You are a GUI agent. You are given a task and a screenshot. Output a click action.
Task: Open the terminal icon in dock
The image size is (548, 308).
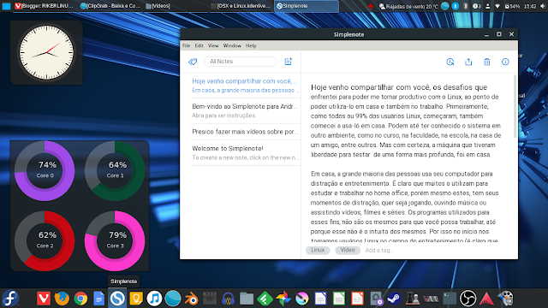coord(450,299)
